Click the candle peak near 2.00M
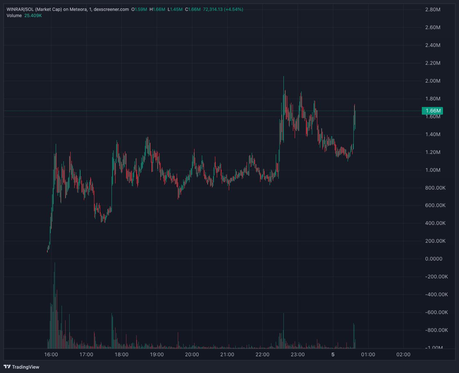Image resolution: width=459 pixels, height=373 pixels. coord(283,78)
